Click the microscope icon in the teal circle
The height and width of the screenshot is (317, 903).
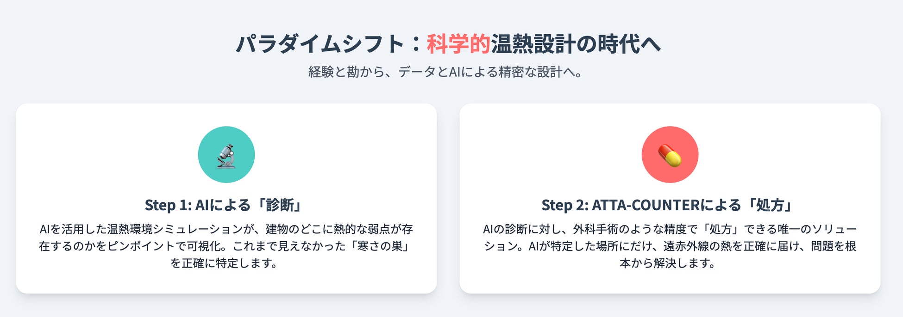coord(226,155)
